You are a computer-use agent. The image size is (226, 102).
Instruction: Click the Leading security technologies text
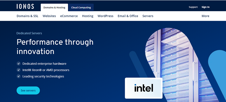[43, 76]
